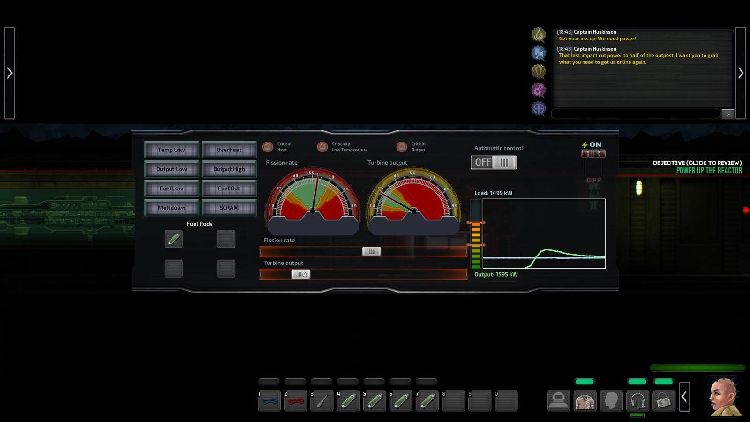The image size is (750, 422).
Task: Select the screwdriver in hotbar slot 3
Action: [322, 401]
